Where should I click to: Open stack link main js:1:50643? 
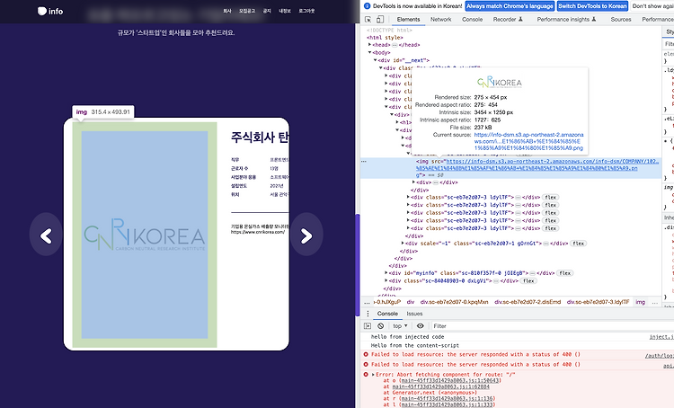pos(450,380)
